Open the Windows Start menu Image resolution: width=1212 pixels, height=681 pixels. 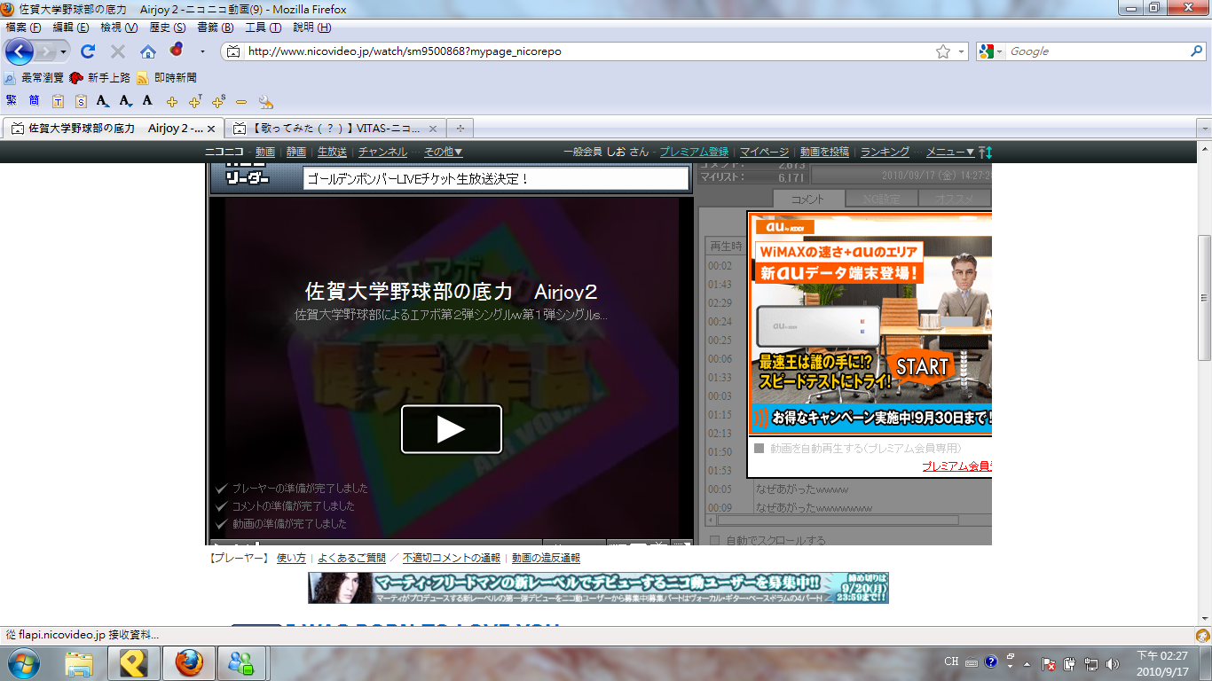[x=22, y=662]
